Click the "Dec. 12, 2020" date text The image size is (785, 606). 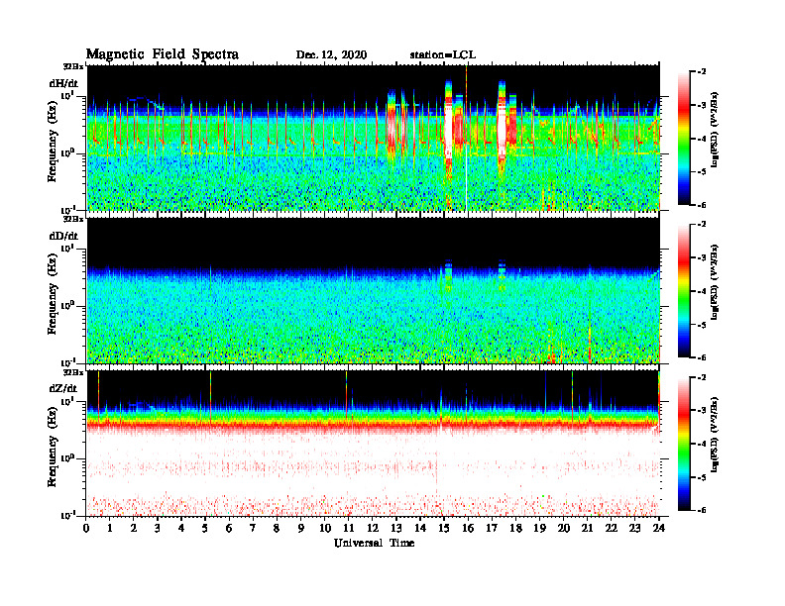[331, 55]
